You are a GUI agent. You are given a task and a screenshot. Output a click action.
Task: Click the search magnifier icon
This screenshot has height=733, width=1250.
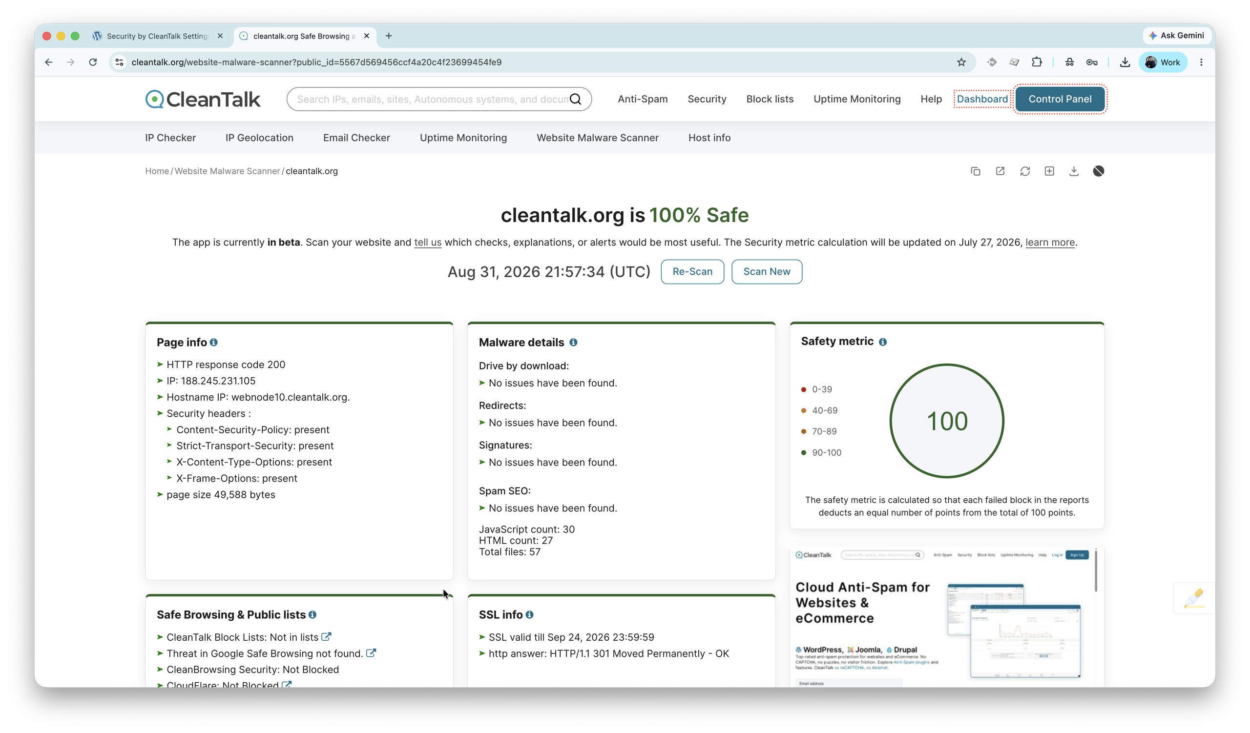(x=575, y=99)
